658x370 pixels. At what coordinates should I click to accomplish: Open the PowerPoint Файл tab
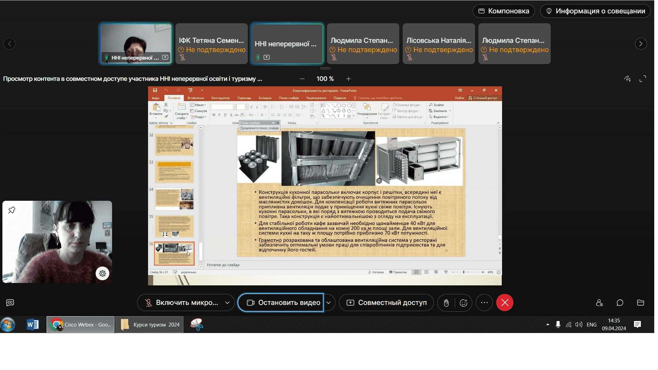(x=156, y=98)
